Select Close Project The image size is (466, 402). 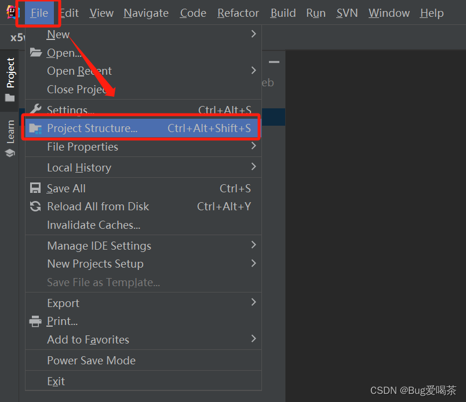143,89
